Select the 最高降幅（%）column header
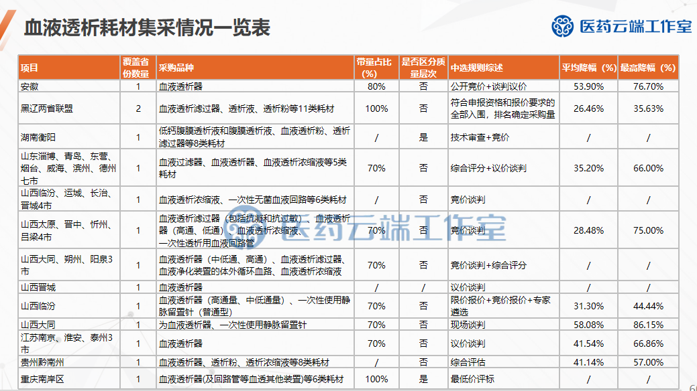 click(x=647, y=68)
